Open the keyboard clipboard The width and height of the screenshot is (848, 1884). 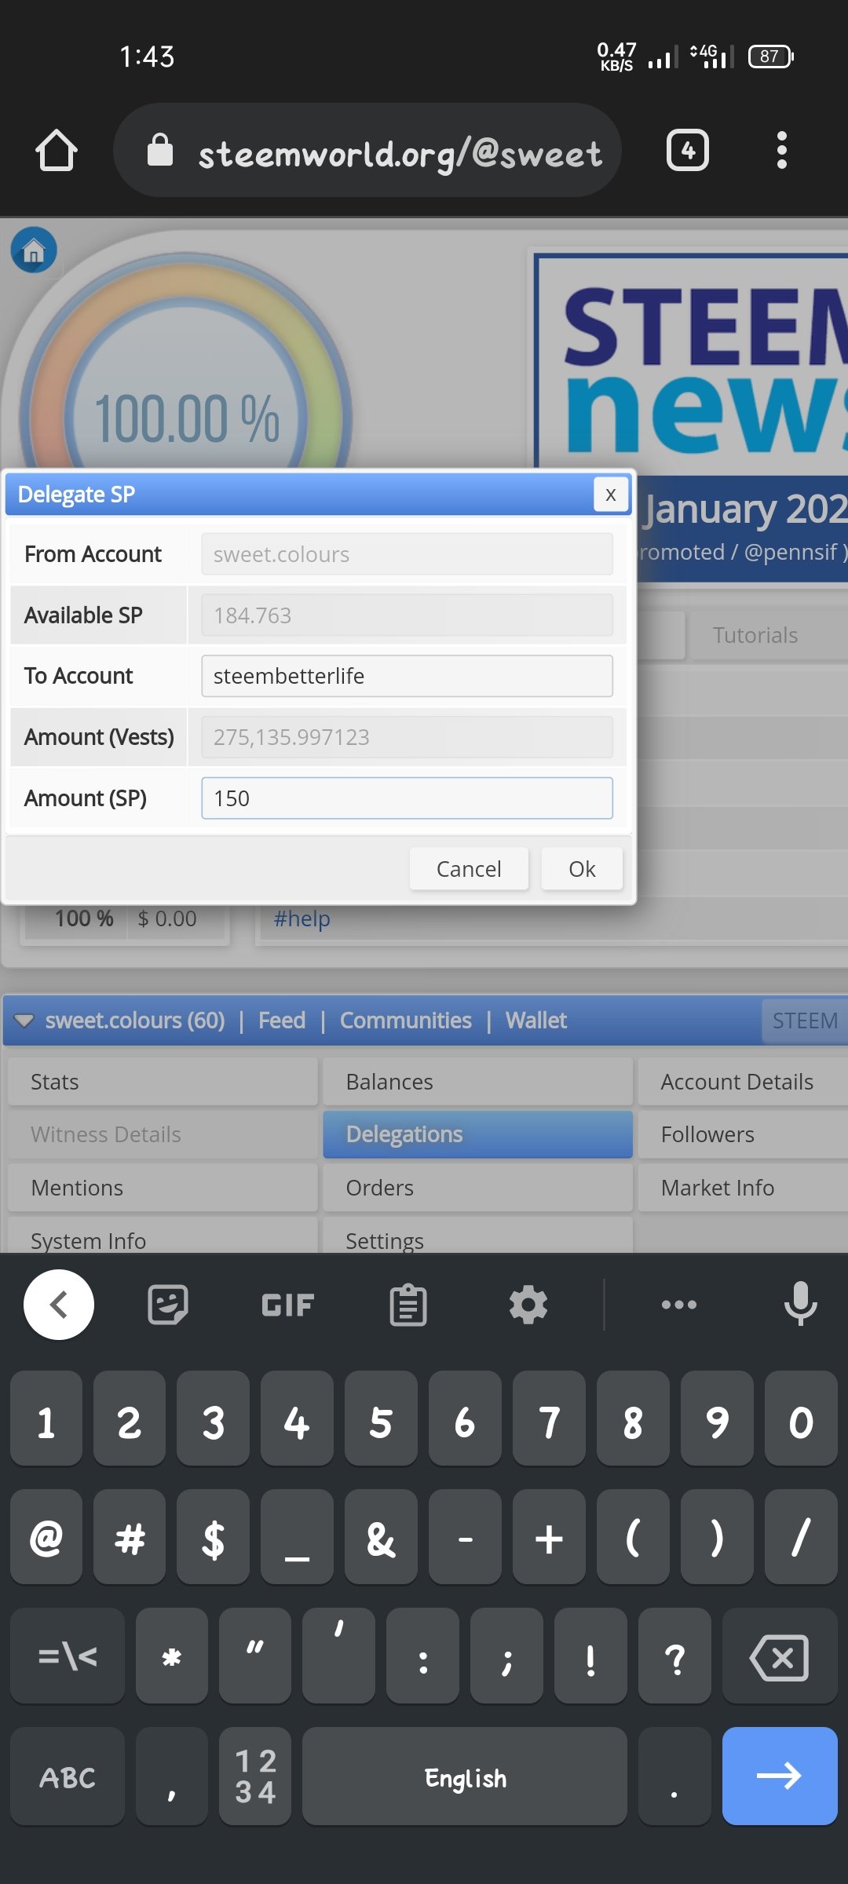click(x=408, y=1305)
